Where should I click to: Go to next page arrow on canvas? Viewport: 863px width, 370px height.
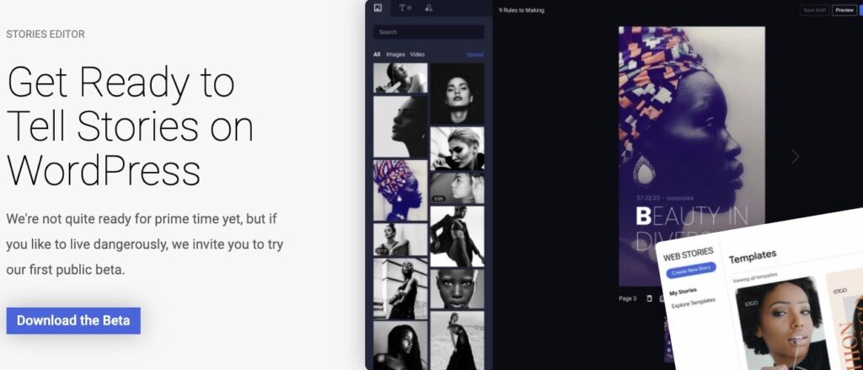(795, 157)
